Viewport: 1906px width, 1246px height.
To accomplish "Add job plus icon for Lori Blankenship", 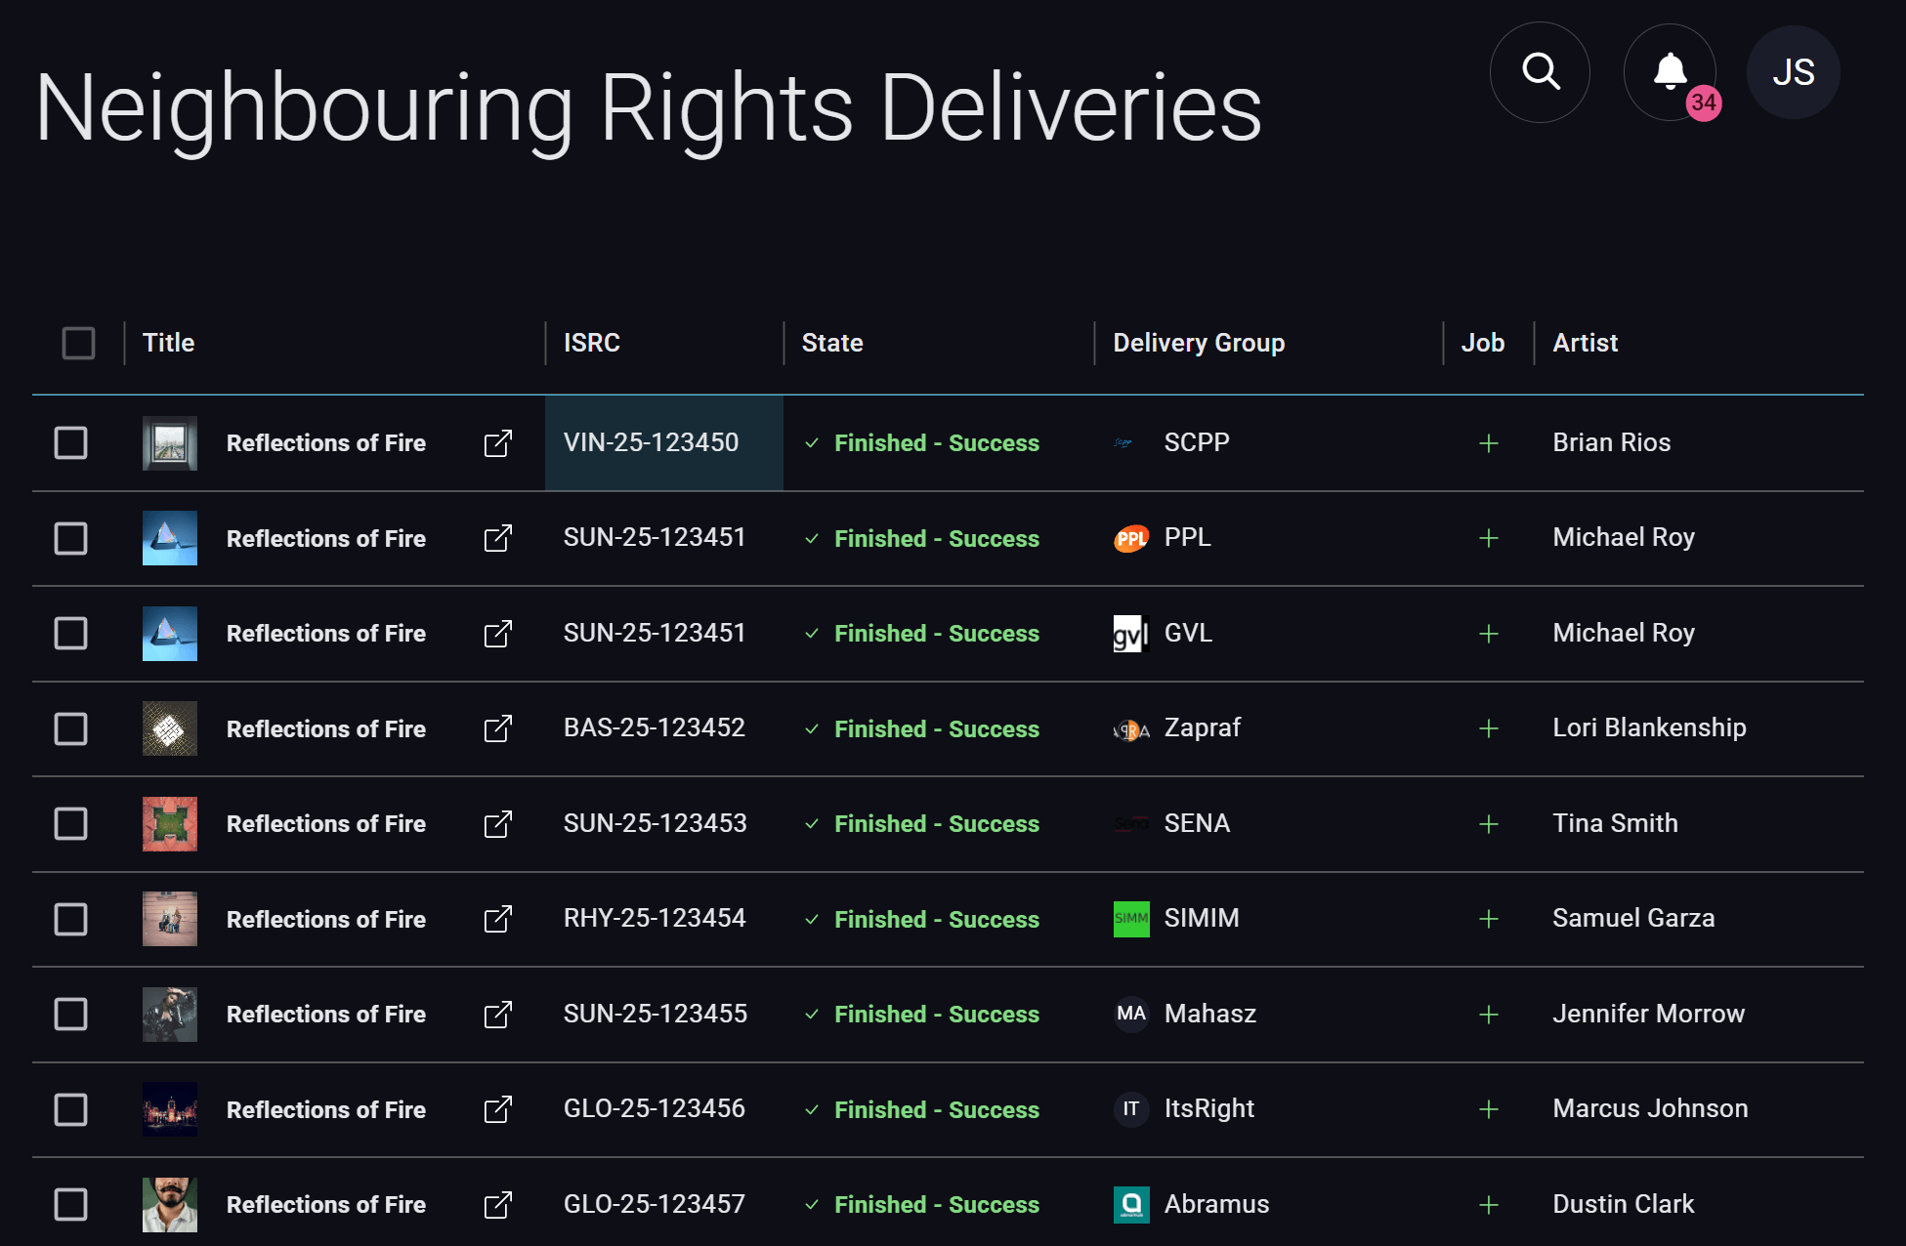I will click(1489, 728).
